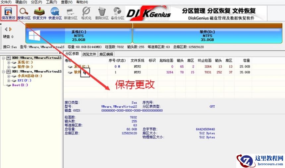Select 系统(C:) in the left tree

[x=25, y=62]
